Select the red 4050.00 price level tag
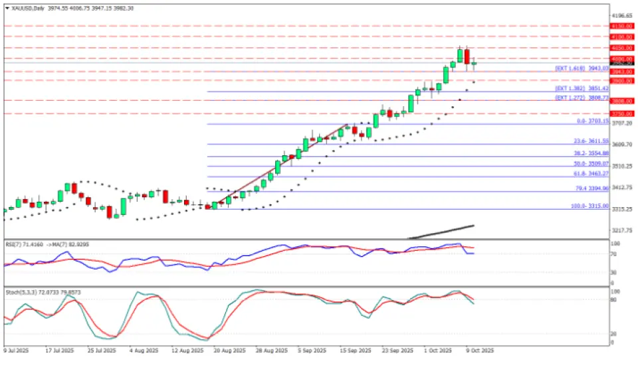Viewport: 638px width, 365px height. point(623,48)
